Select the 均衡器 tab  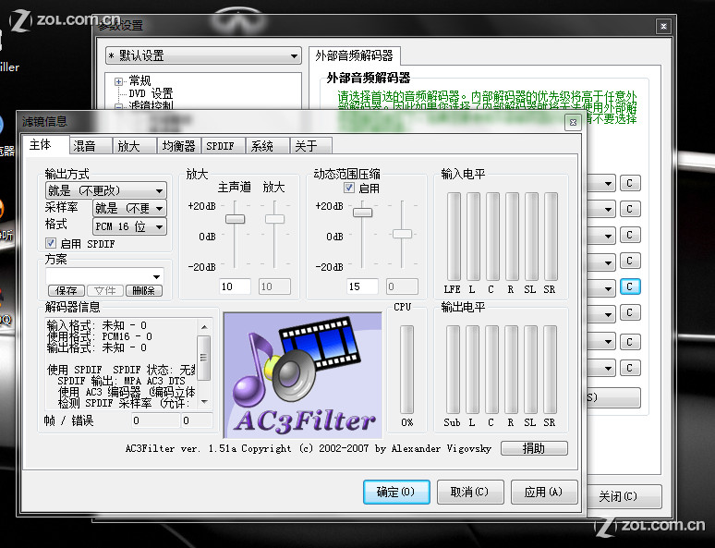179,146
